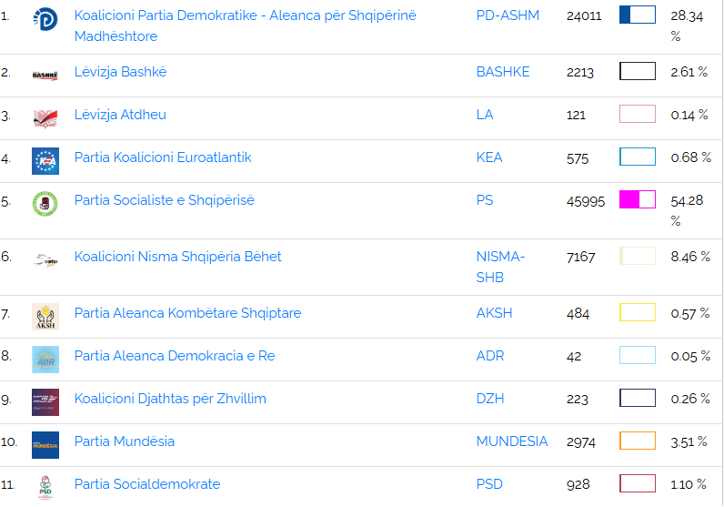This screenshot has width=724, height=507.
Task: Click the PSD rose logo
Action: pyautogui.click(x=45, y=487)
